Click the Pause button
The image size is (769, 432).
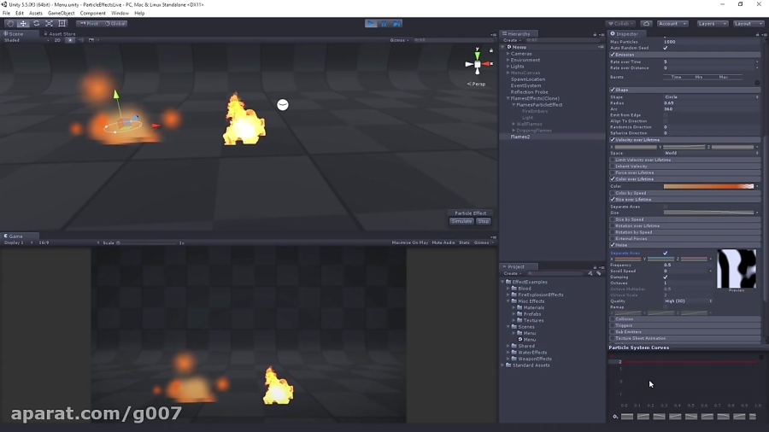(x=384, y=24)
